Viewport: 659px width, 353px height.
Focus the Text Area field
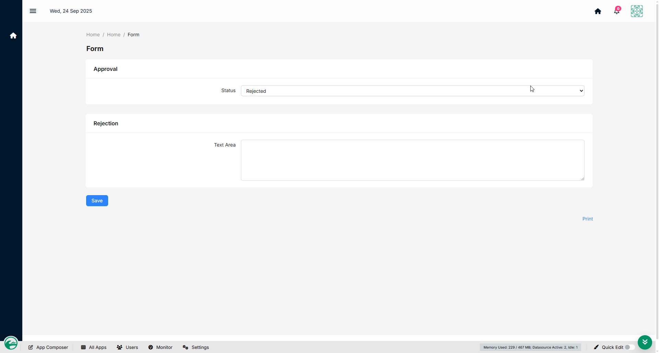(413, 160)
